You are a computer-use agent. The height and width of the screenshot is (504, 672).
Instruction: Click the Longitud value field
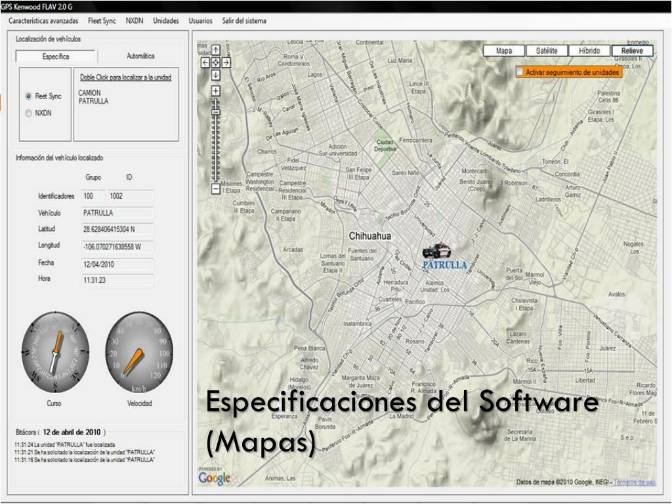coord(117,247)
